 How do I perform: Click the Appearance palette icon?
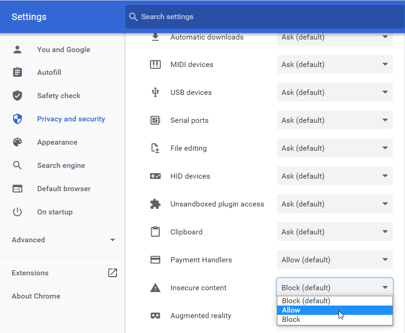click(17, 142)
